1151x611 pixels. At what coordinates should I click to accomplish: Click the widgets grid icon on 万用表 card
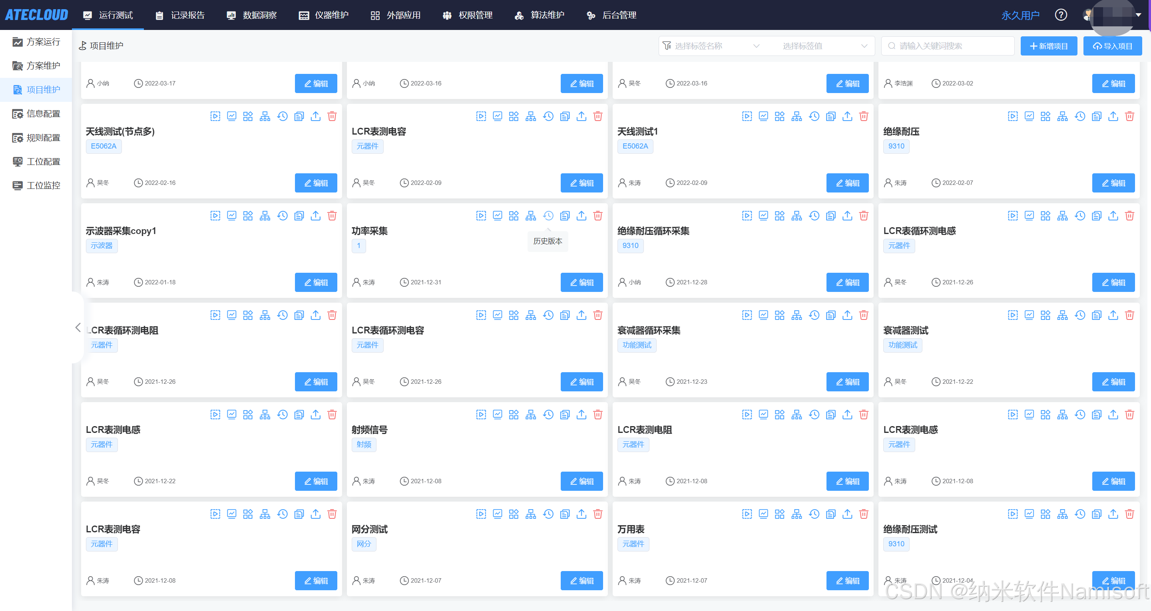(780, 514)
